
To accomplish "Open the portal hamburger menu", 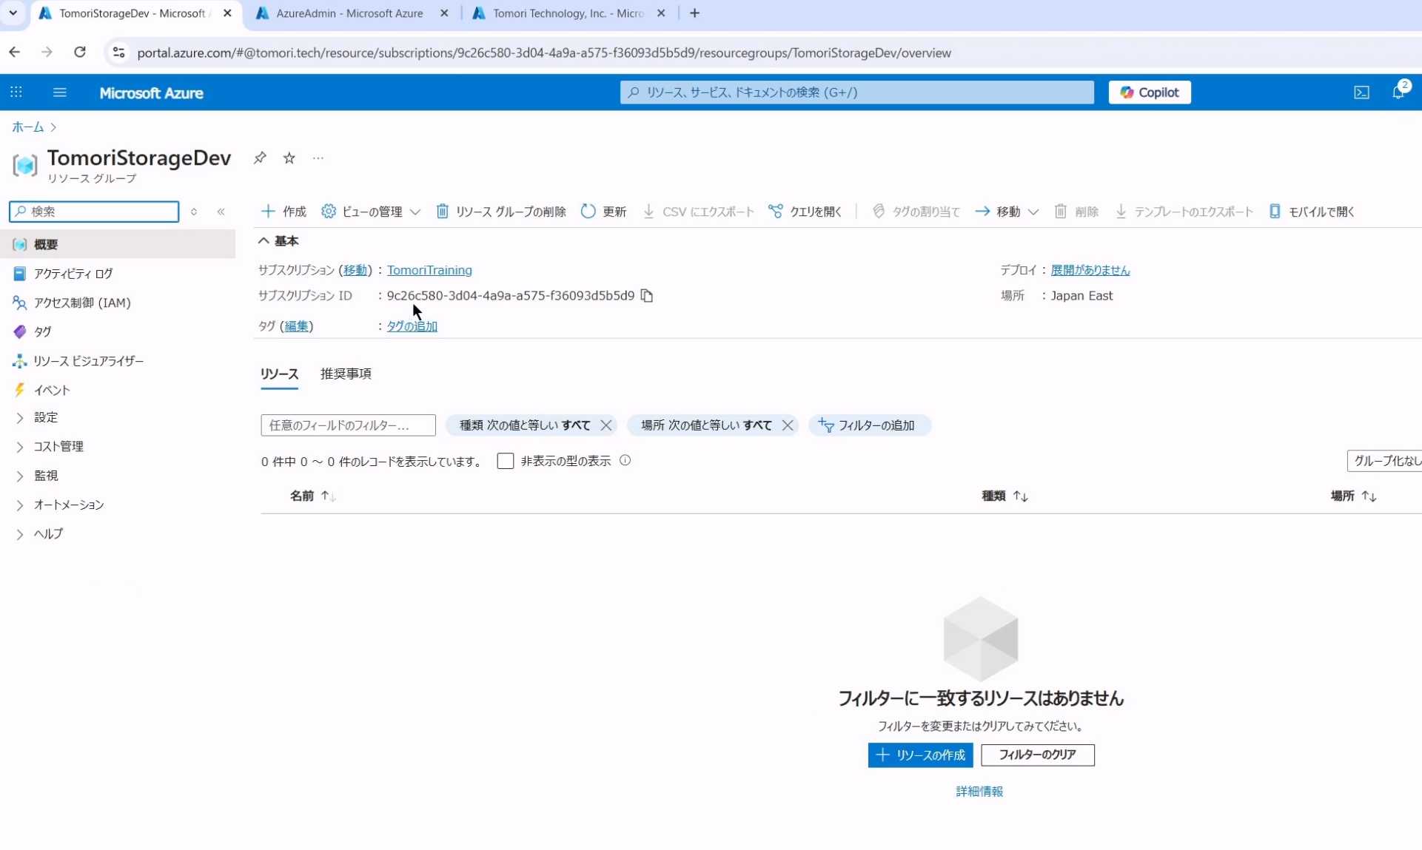I will pyautogui.click(x=60, y=92).
